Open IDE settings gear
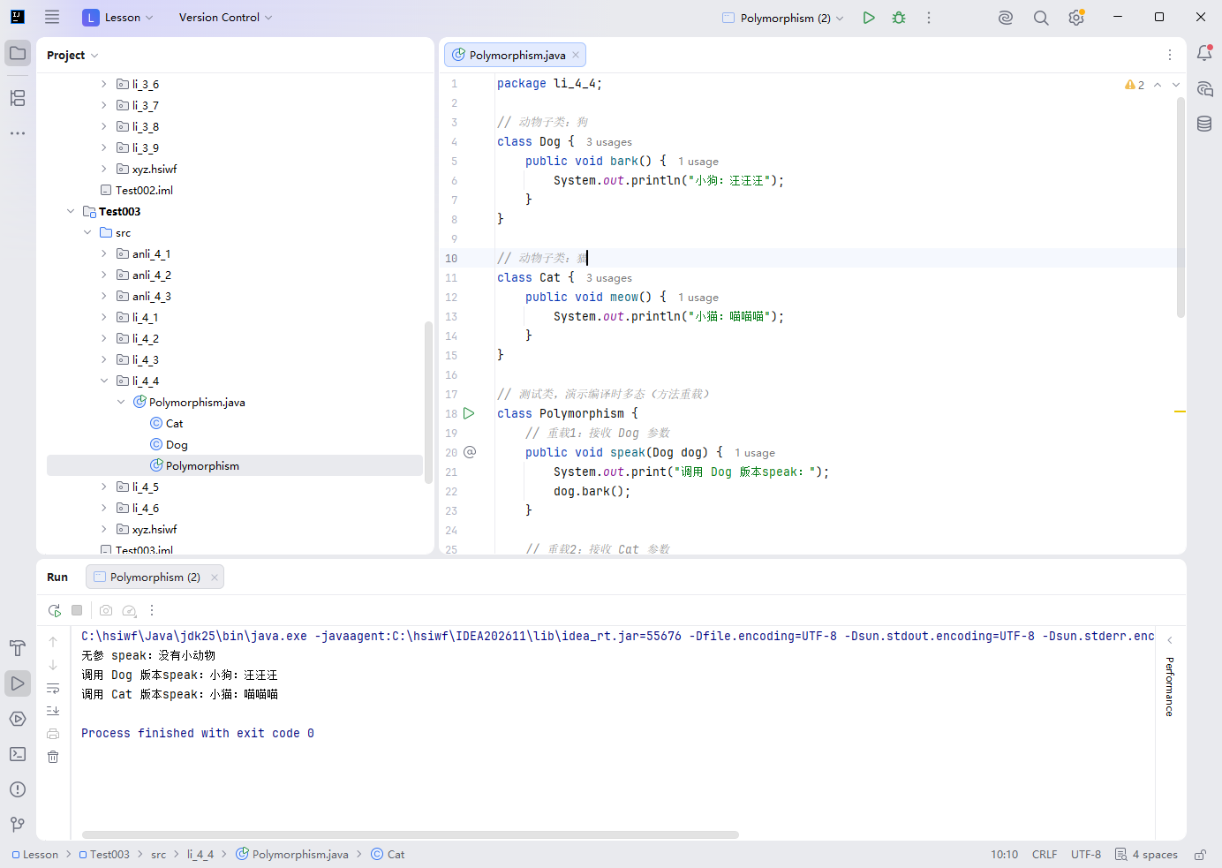 1076,18
